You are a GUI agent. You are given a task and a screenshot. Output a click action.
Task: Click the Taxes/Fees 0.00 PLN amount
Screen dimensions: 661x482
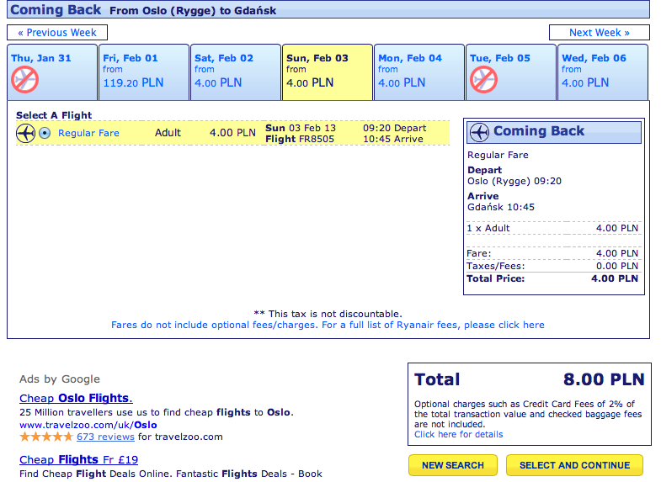(617, 266)
